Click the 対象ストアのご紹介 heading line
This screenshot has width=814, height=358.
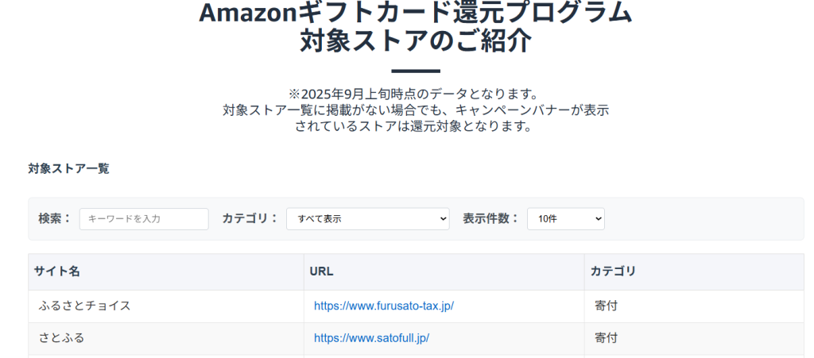(x=415, y=40)
